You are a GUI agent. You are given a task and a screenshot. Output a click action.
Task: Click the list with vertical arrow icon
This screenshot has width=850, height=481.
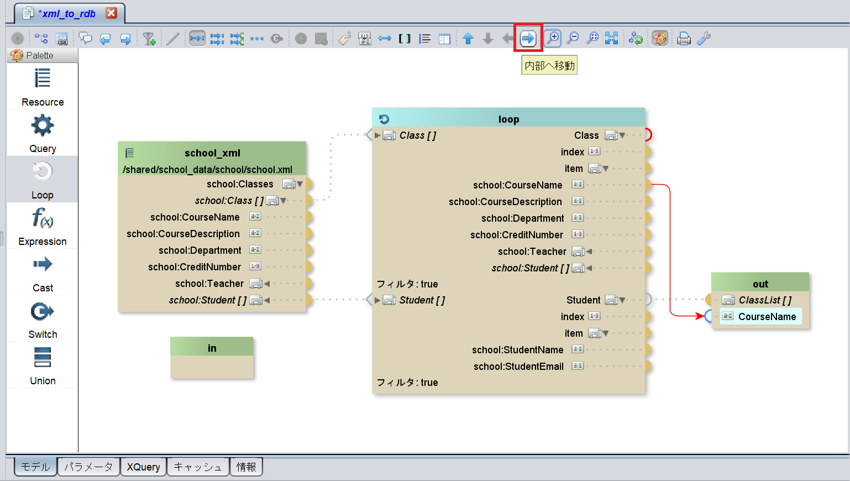coord(424,38)
